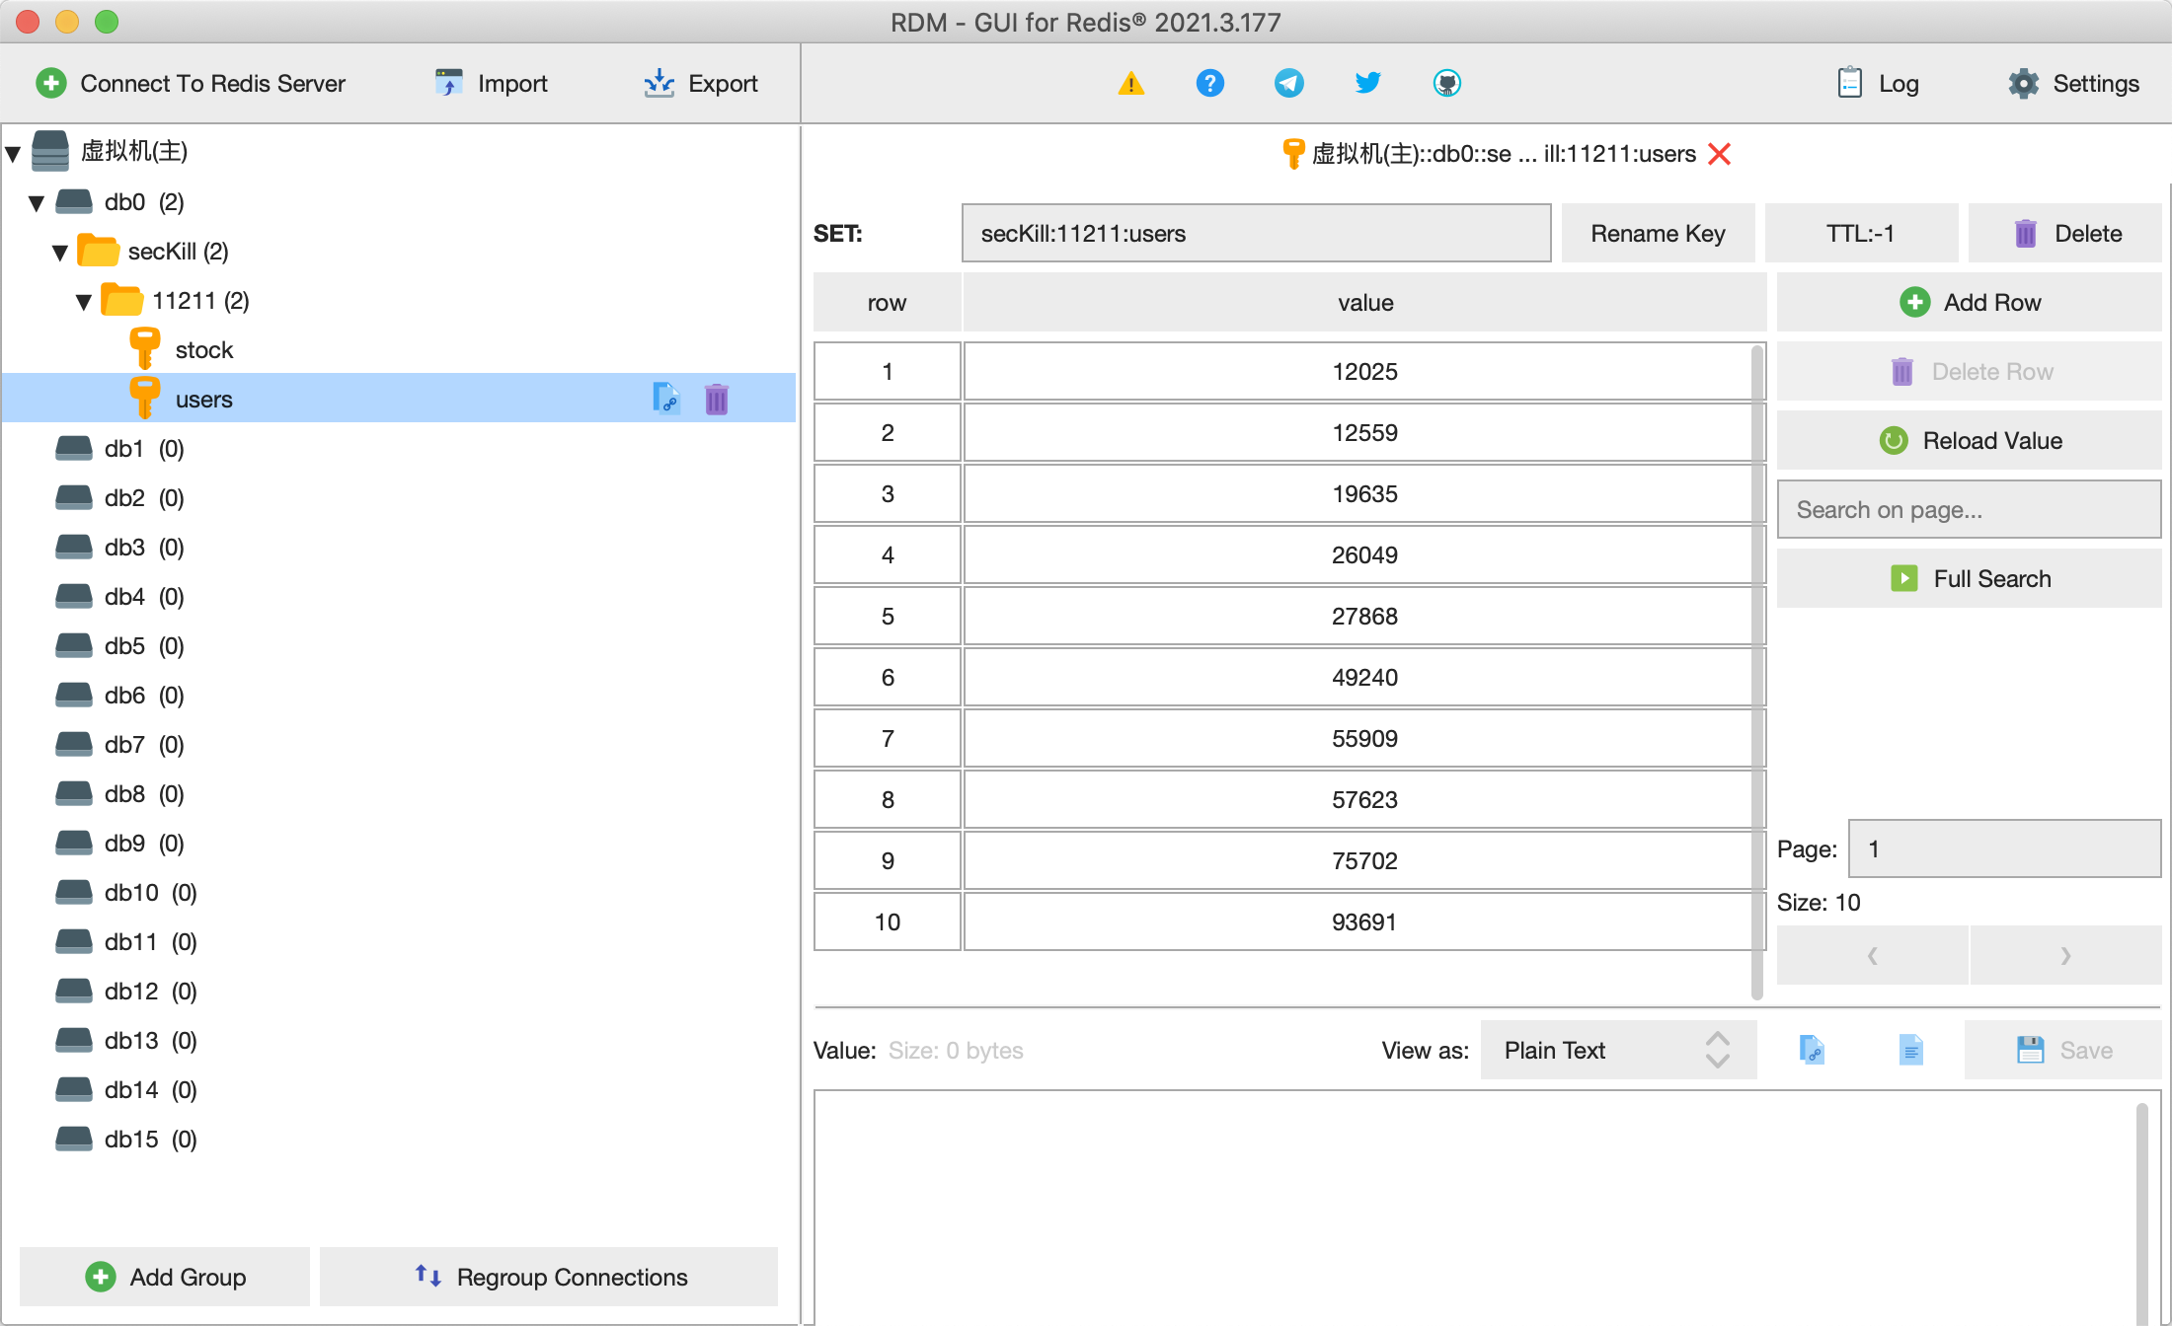Click Add Row button

click(x=1969, y=303)
